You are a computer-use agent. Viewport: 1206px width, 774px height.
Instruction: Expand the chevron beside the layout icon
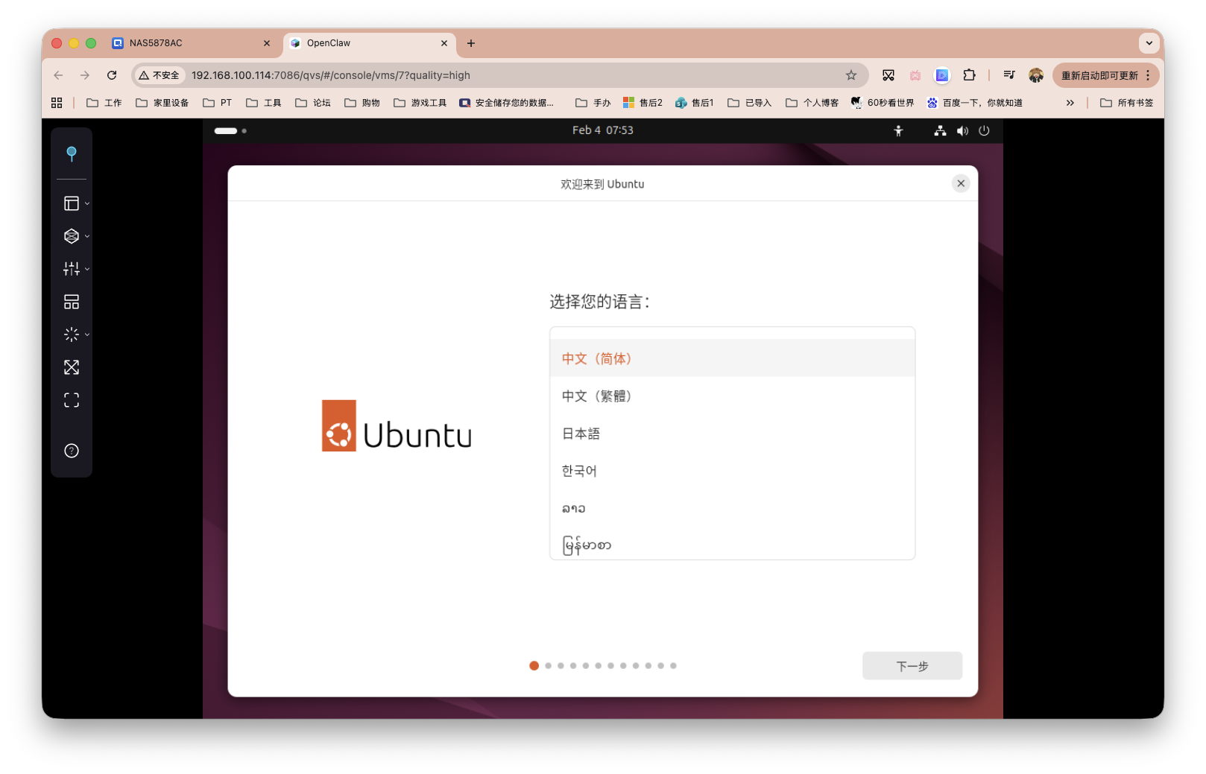pyautogui.click(x=86, y=202)
